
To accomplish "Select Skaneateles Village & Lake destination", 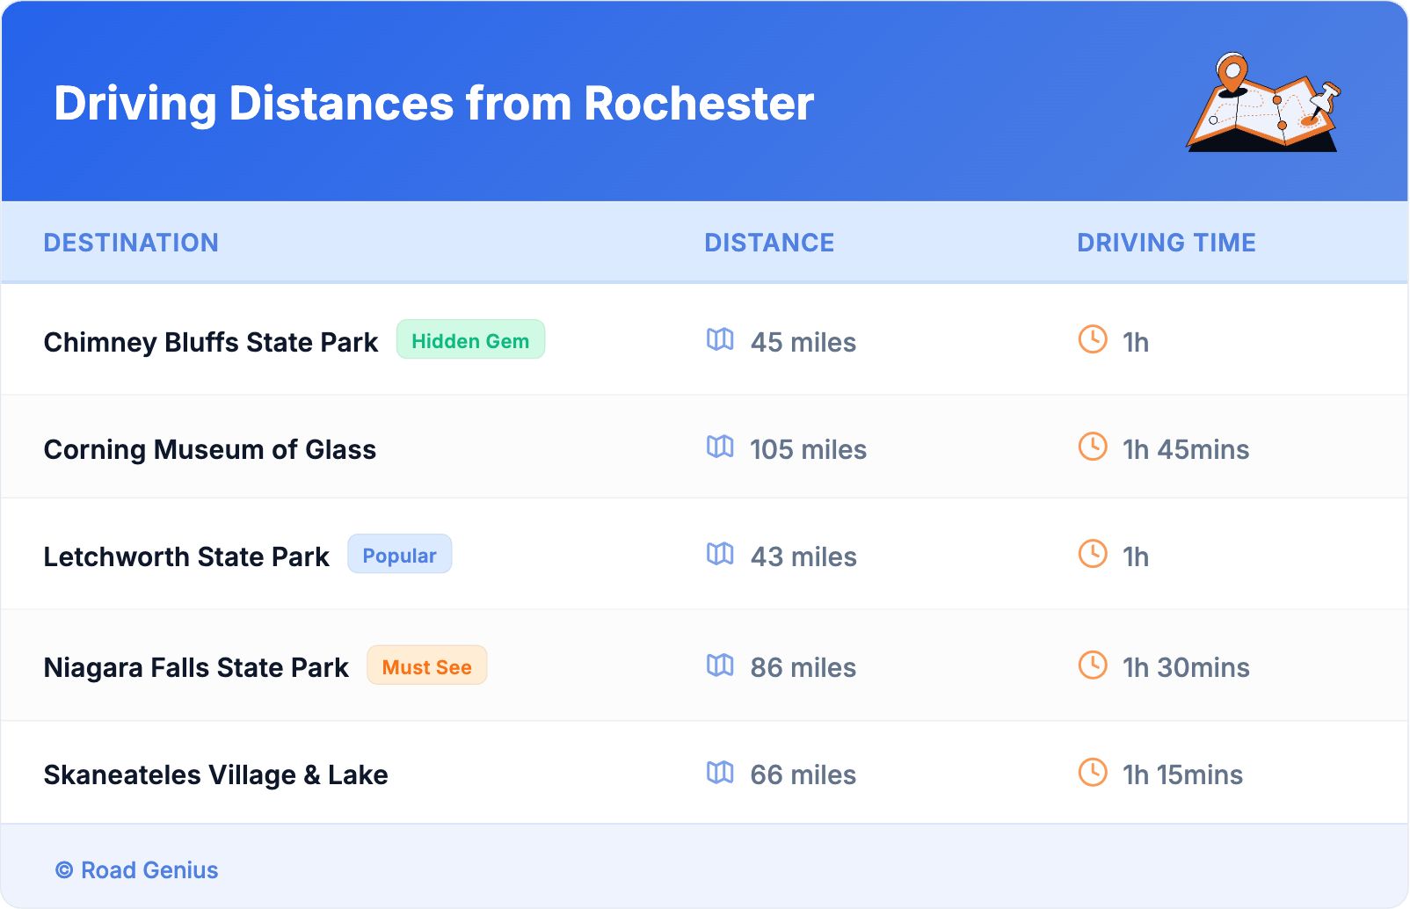I will (215, 774).
